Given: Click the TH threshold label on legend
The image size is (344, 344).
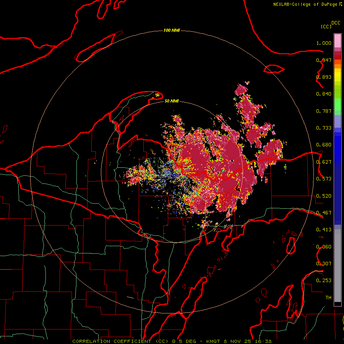Looking at the screenshot, I should pos(328,298).
